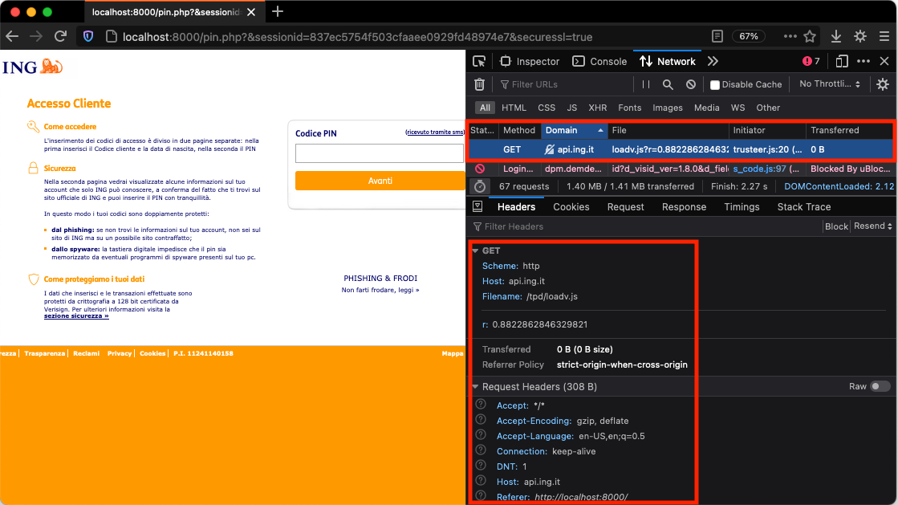Open the Request details tab
898x505 pixels.
625,207
